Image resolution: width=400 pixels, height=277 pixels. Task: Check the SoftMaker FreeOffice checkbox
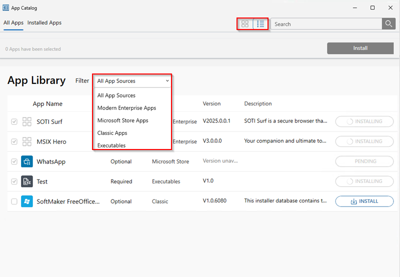tap(14, 201)
